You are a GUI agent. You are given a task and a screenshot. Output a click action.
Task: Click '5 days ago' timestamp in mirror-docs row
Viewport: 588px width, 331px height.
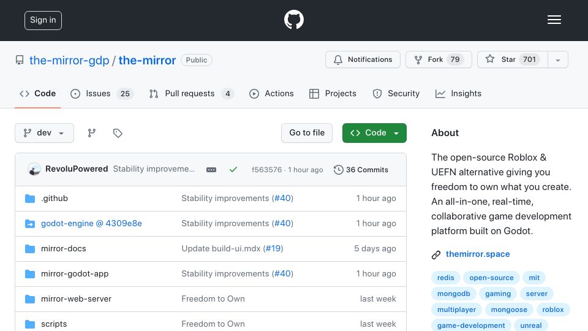pos(375,248)
